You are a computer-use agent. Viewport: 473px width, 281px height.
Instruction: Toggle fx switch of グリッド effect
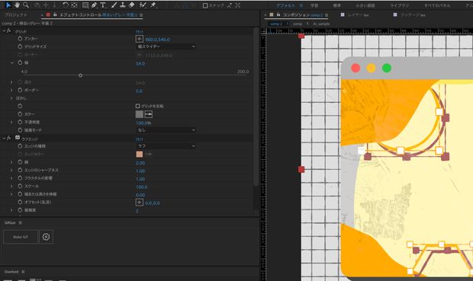(9, 30)
